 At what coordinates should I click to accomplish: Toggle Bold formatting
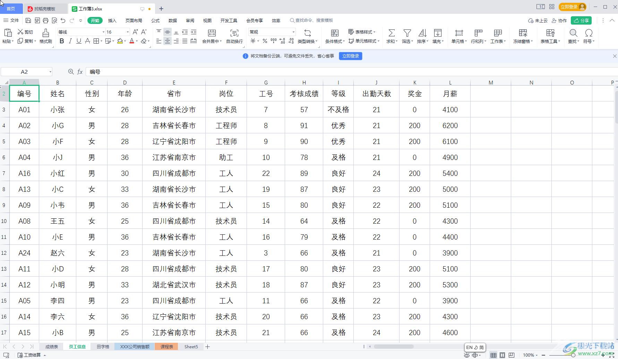(x=62, y=41)
